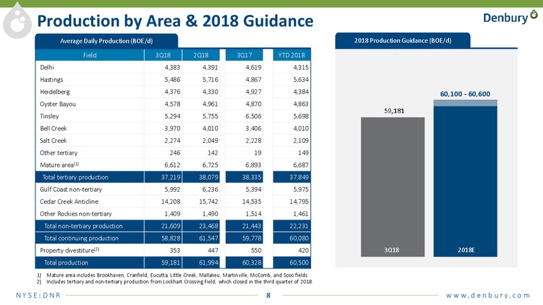This screenshot has height=305, width=543.
Task: Click the Denbury logo
Action: [510, 17]
